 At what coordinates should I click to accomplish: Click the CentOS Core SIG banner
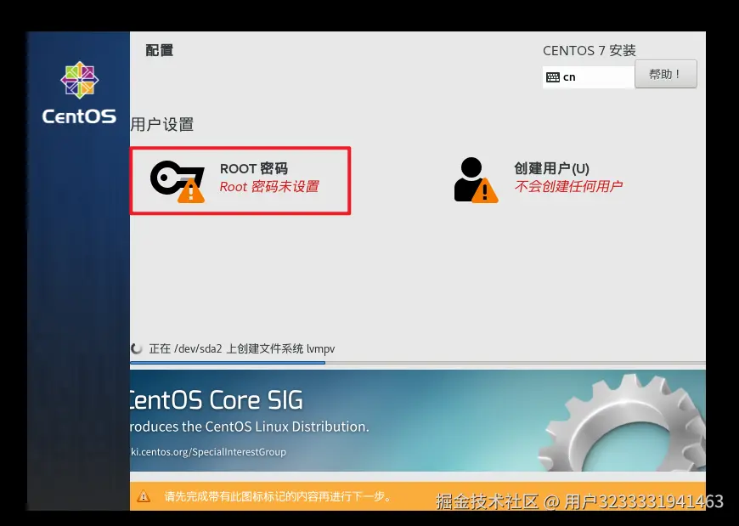tap(418, 421)
